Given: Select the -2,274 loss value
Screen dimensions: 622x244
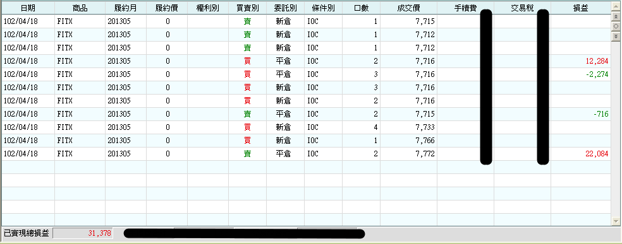Looking at the screenshot, I should click(x=597, y=74).
